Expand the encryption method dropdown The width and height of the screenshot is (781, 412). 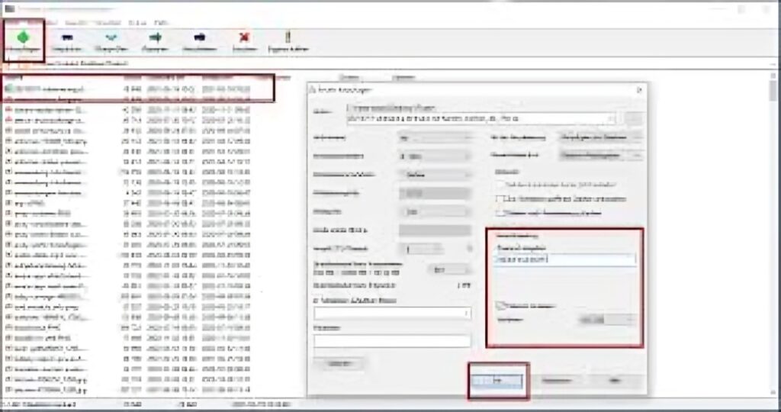(607, 320)
